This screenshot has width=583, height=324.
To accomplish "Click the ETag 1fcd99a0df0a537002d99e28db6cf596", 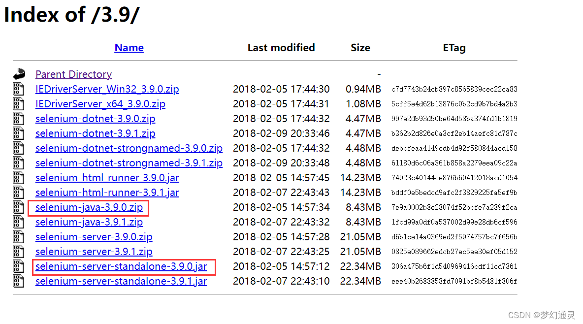I will tap(454, 222).
